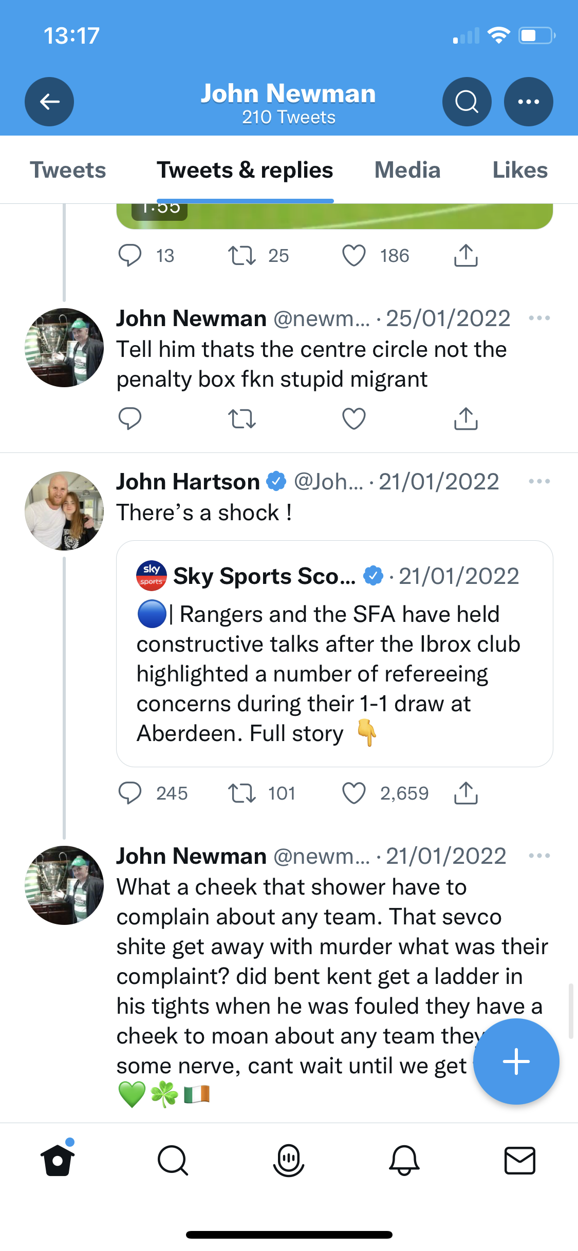Image resolution: width=578 pixels, height=1251 pixels.
Task: Open direct messages envelope
Action: (520, 1161)
